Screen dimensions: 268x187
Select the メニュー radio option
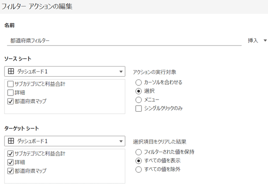coord(138,100)
